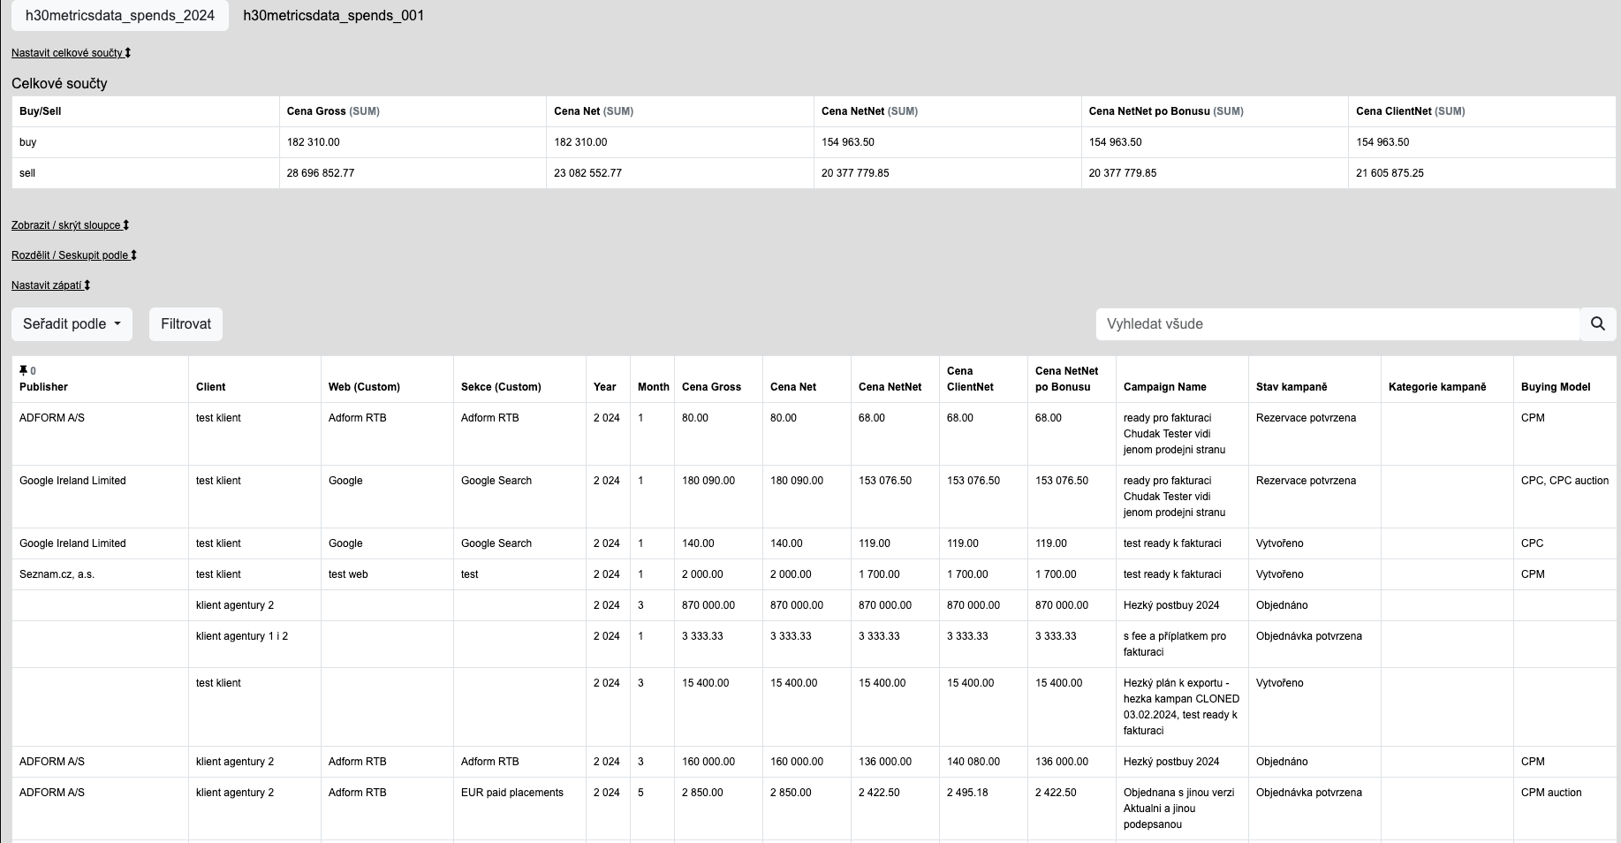Click the magnifier search button

tap(1597, 323)
